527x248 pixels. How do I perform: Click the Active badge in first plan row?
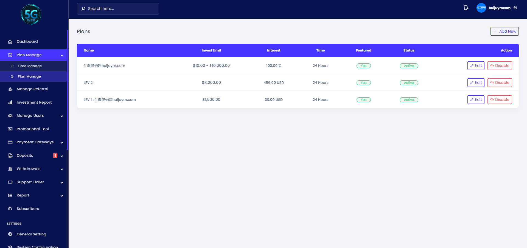409,66
